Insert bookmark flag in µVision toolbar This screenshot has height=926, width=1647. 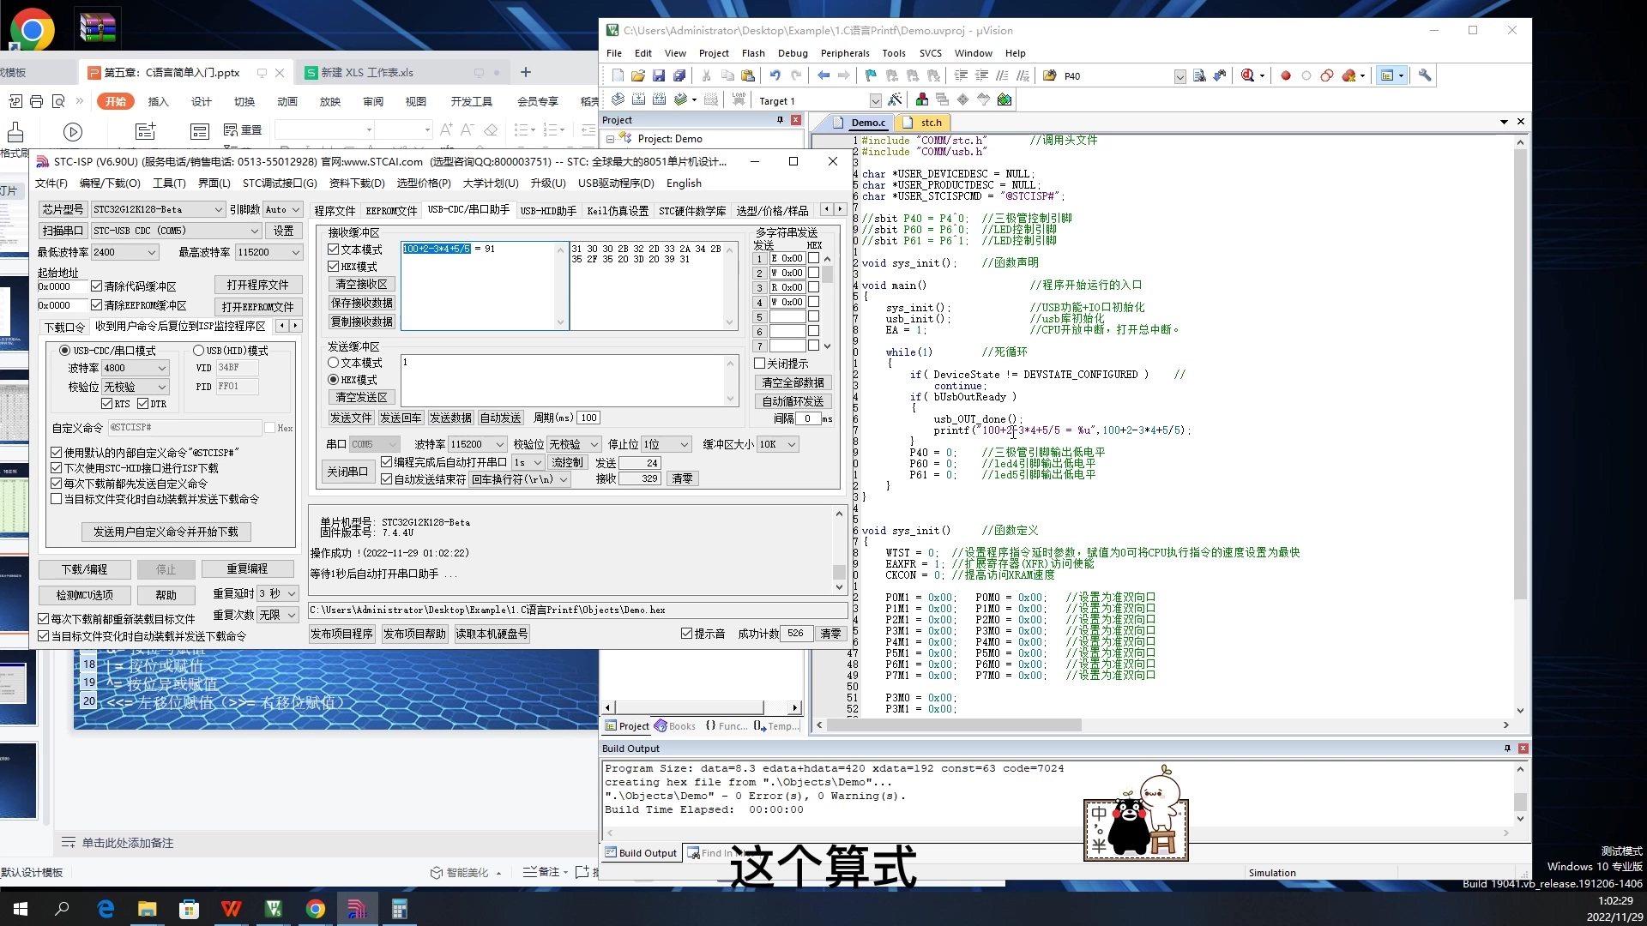[872, 75]
